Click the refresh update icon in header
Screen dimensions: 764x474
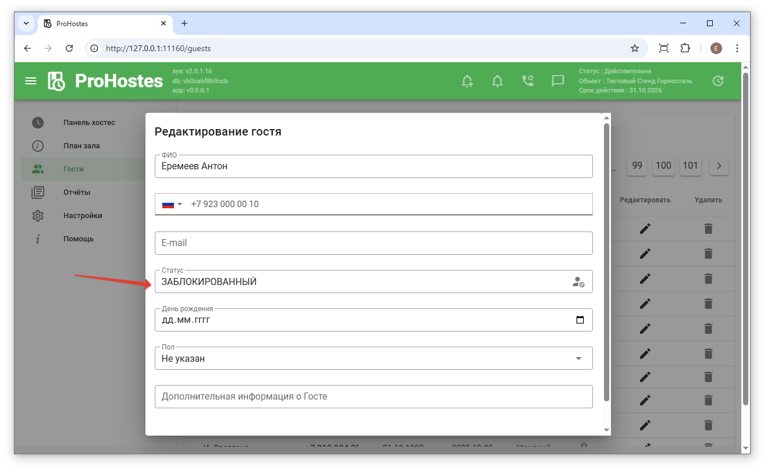(x=718, y=81)
